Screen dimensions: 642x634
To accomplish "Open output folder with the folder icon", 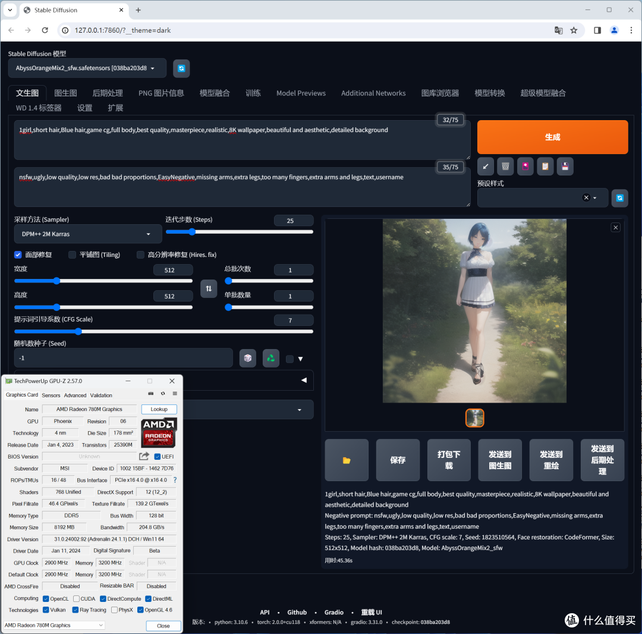I will coord(347,460).
